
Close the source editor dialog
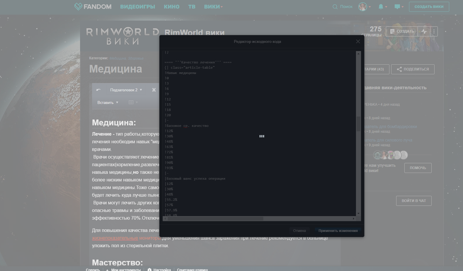pos(358,41)
